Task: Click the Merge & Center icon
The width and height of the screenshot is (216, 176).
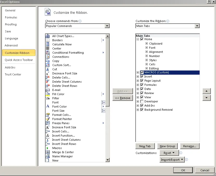Action: pyautogui.click(x=48, y=152)
